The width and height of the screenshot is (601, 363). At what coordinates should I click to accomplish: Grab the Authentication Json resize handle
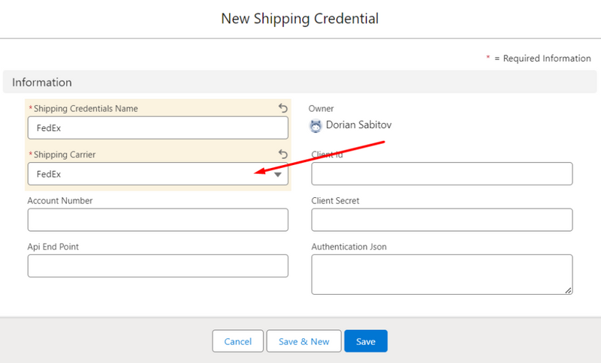click(x=568, y=291)
